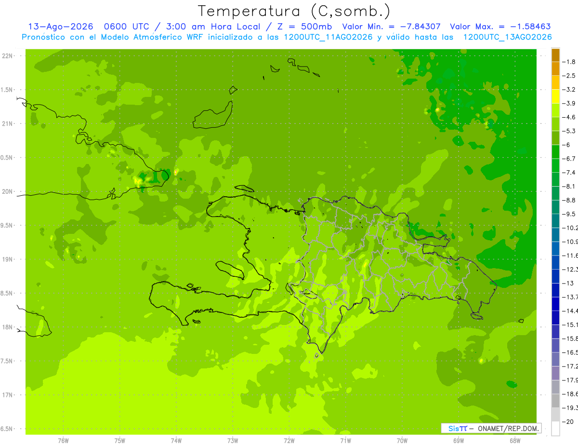Image resolution: width=578 pixels, height=447 pixels.
Task: Pick the orange swatch between -1.8 and -2.5
Action: click(x=555, y=69)
